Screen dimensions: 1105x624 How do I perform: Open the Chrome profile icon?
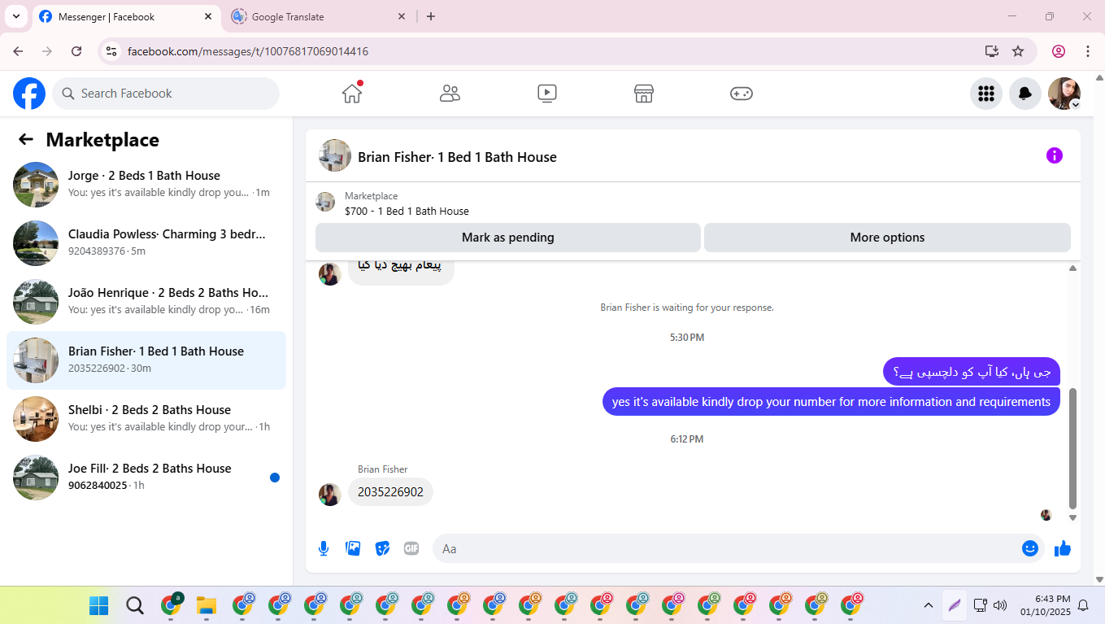pos(1059,51)
